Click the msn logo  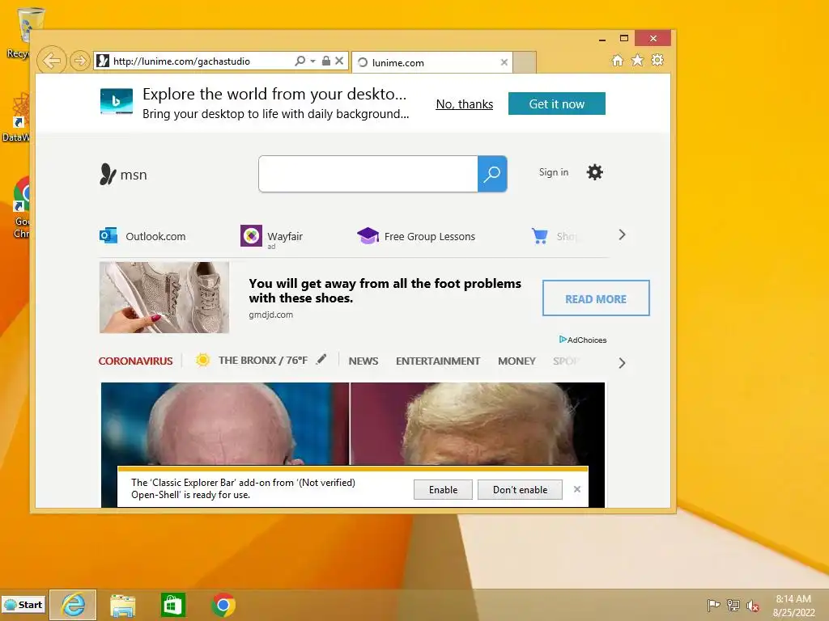[123, 175]
